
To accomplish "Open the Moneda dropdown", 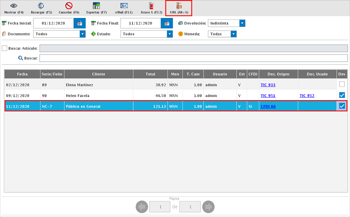I will pyautogui.click(x=233, y=34).
